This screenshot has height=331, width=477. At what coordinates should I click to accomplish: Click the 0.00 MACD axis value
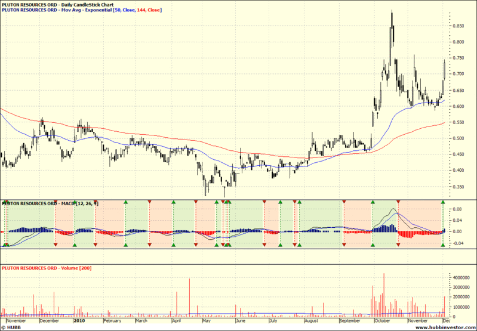coord(457,231)
